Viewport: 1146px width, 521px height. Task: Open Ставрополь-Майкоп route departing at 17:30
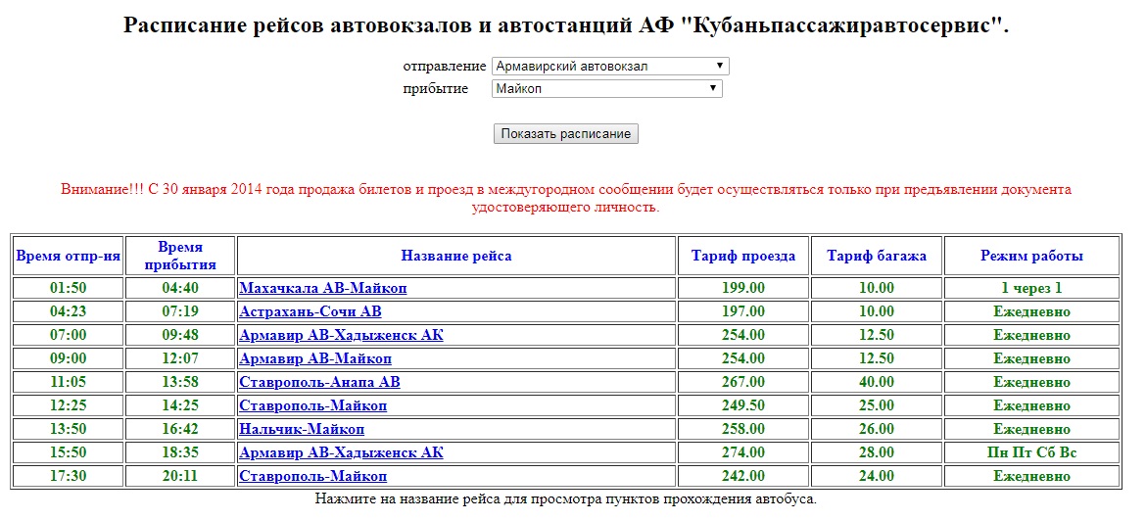tap(312, 476)
